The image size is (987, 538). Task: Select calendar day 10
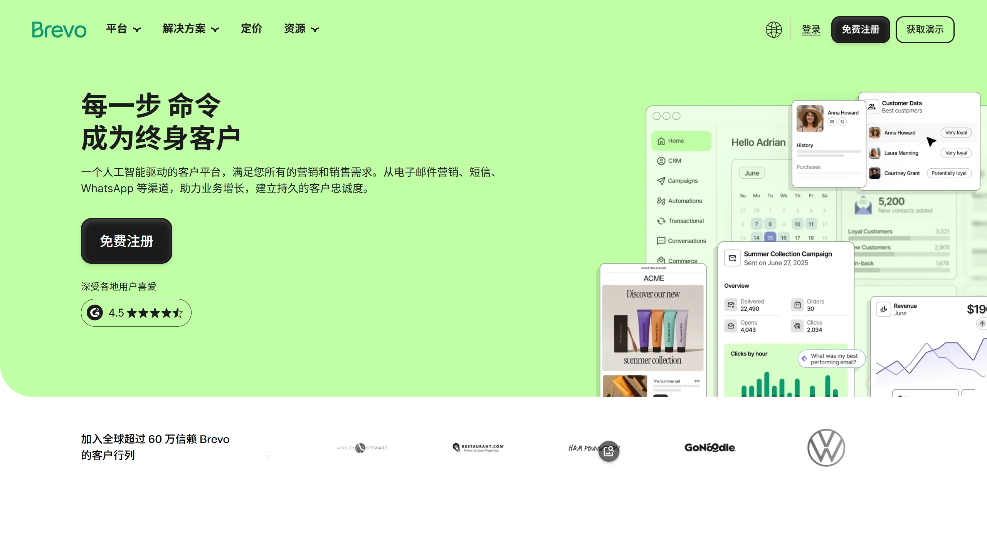[x=797, y=224]
